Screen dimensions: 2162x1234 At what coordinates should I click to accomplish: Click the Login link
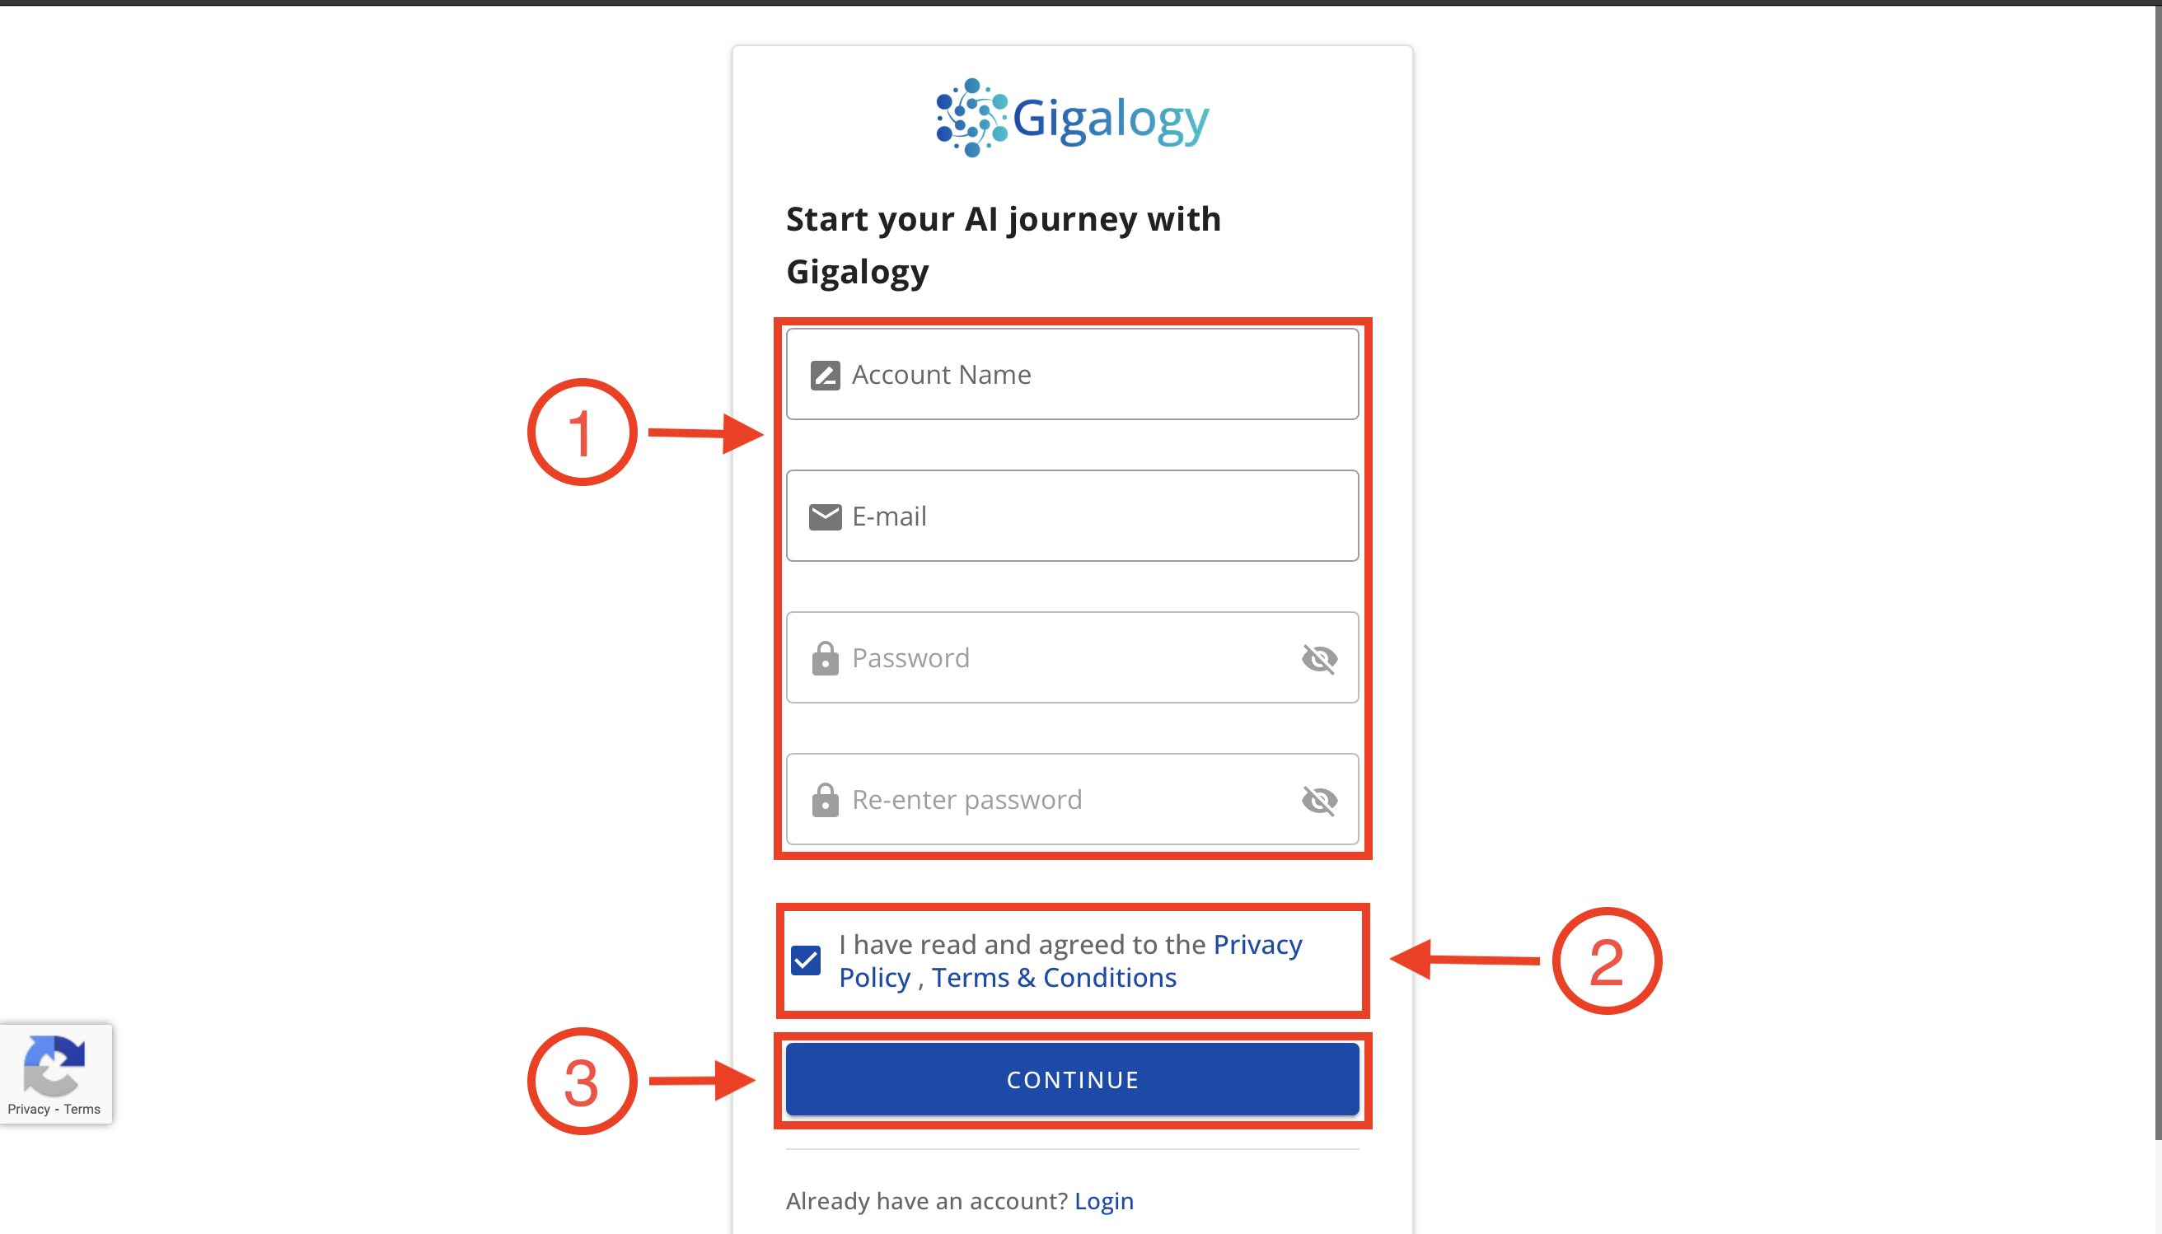click(x=1105, y=1200)
